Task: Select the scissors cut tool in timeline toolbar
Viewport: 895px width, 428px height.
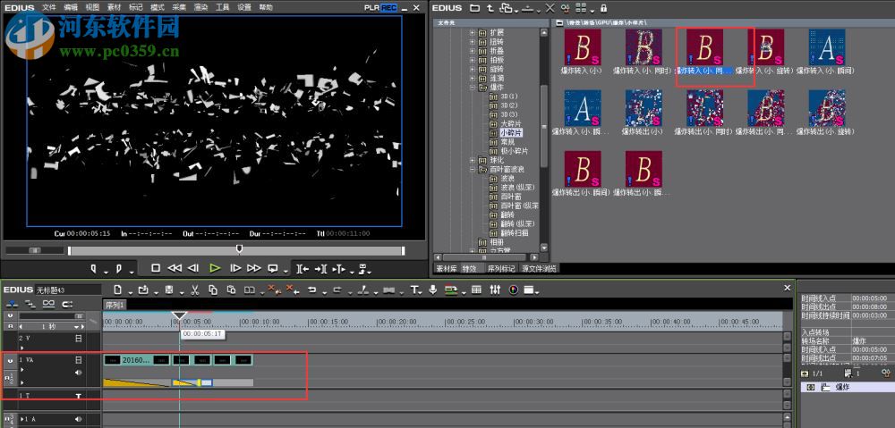Action: pyautogui.click(x=193, y=290)
